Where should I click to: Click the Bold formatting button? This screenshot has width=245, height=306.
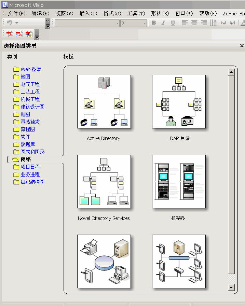[154, 23]
